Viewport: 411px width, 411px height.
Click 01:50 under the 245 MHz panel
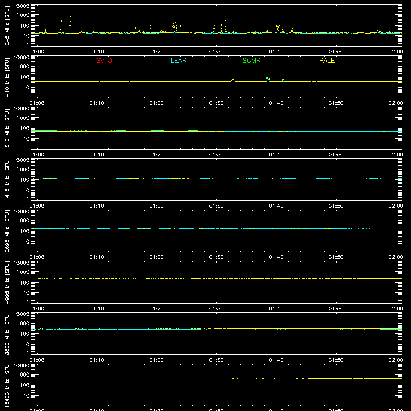tap(336, 52)
